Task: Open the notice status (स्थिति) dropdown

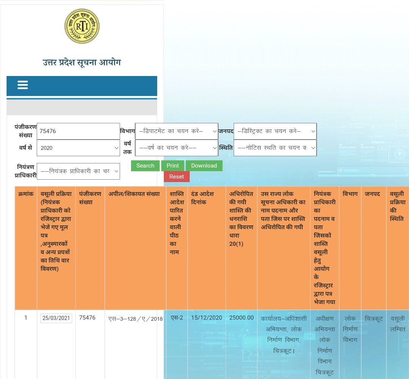Action: (x=275, y=148)
